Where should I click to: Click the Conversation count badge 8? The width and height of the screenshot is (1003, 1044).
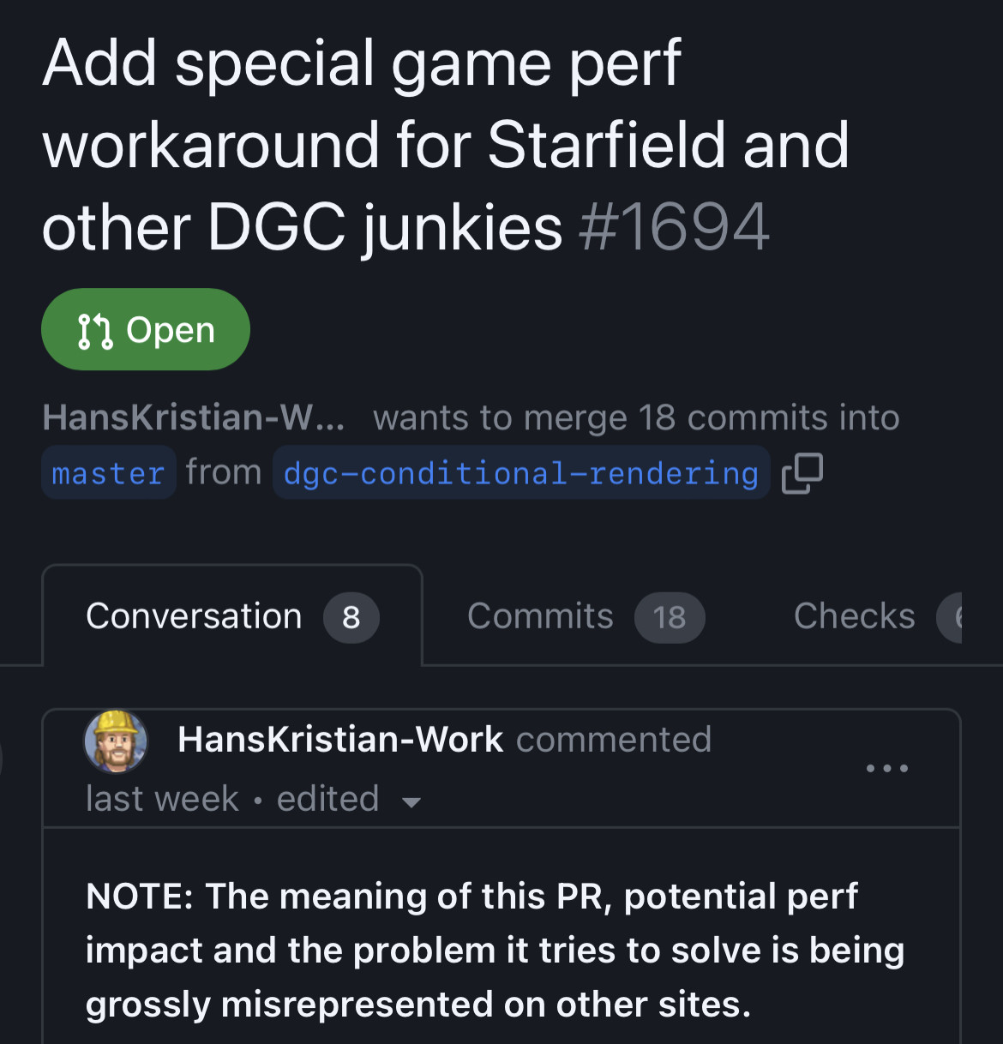[351, 617]
